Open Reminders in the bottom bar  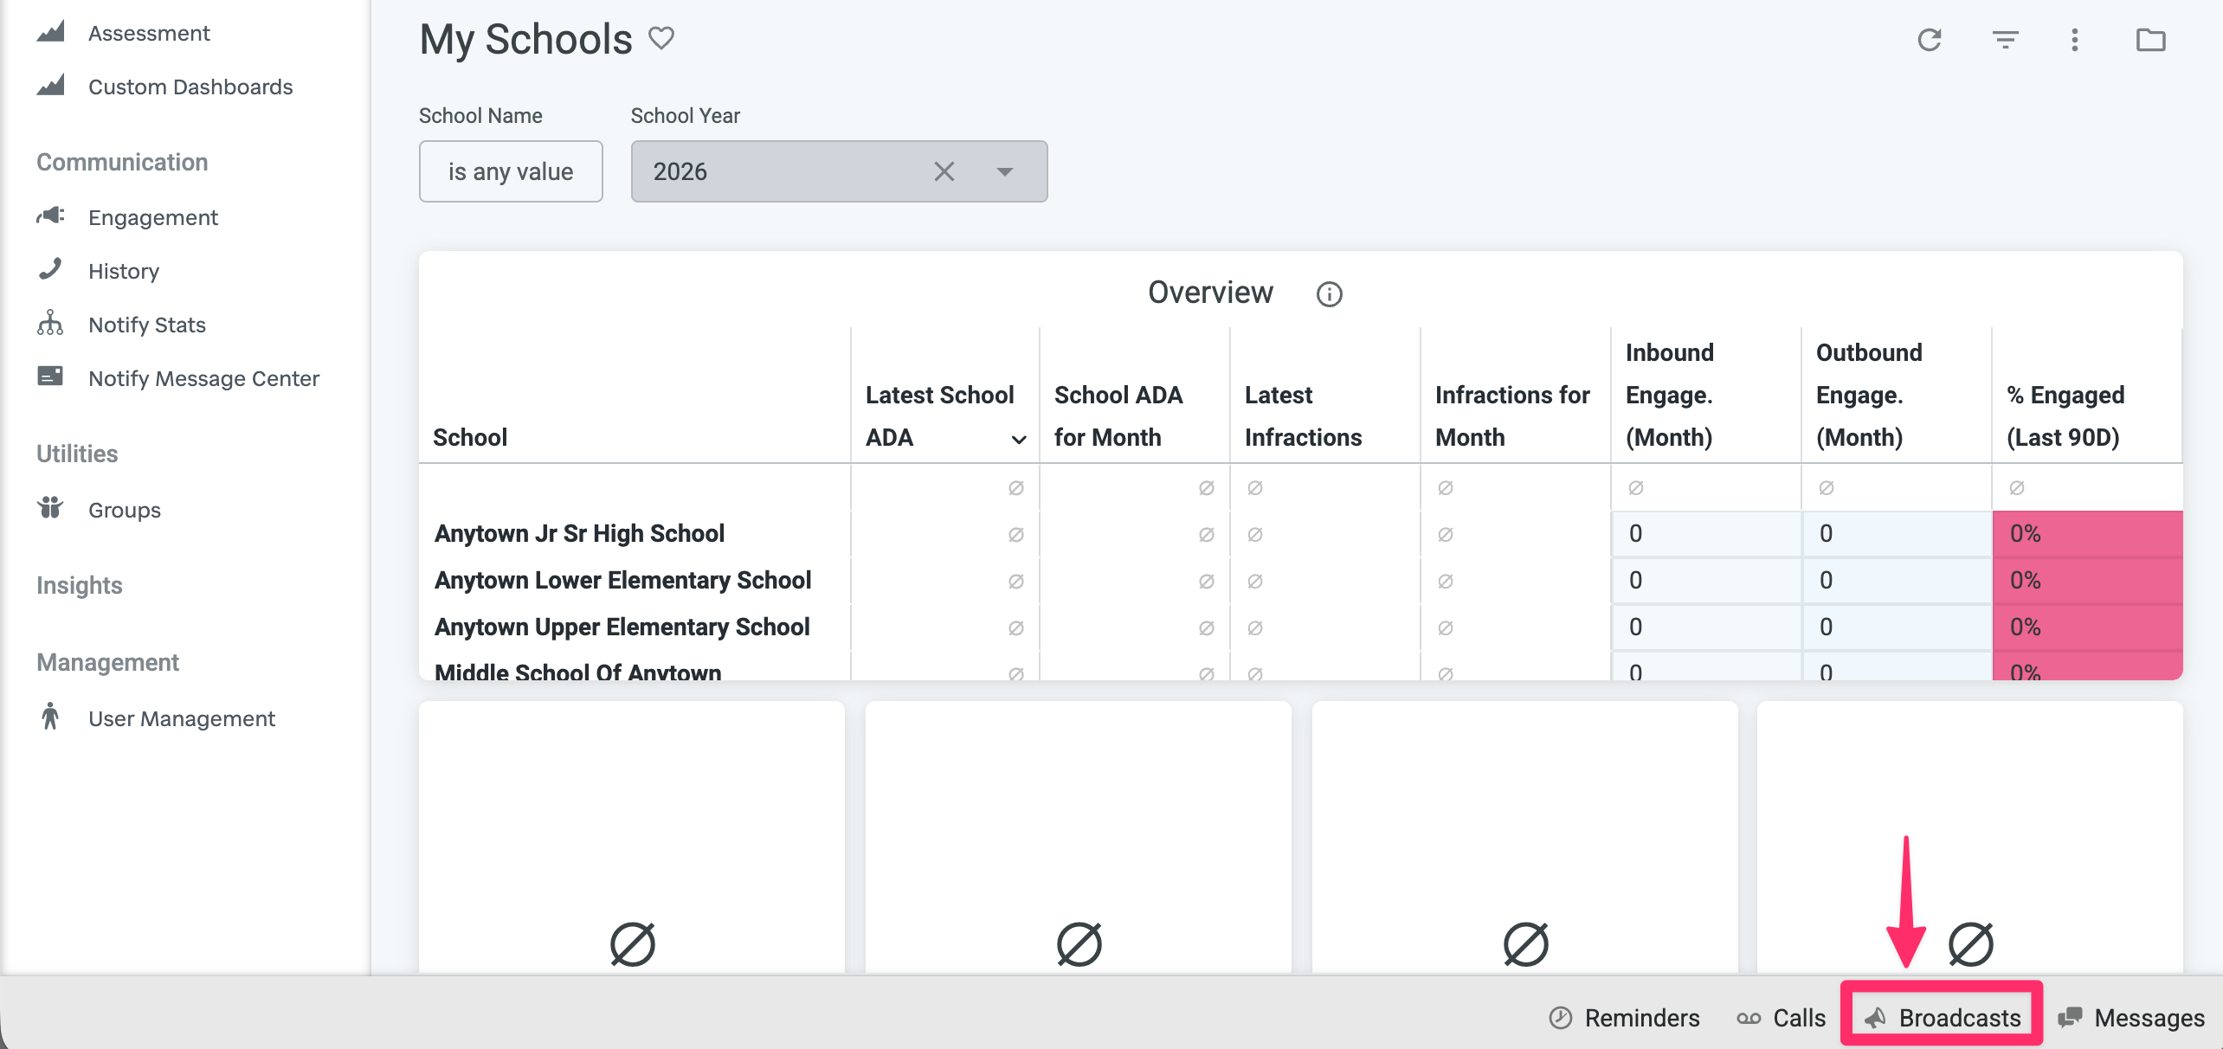point(1624,1017)
